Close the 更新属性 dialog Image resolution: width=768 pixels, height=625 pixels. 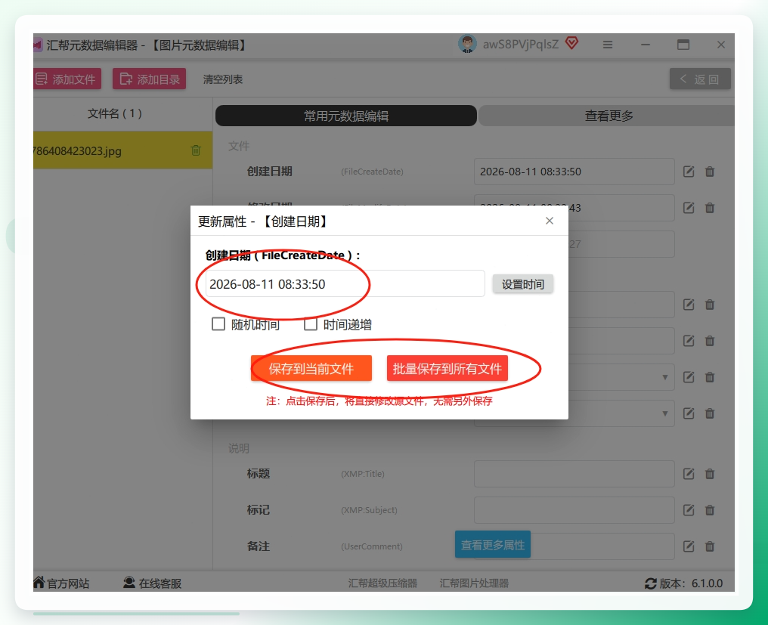pos(550,221)
